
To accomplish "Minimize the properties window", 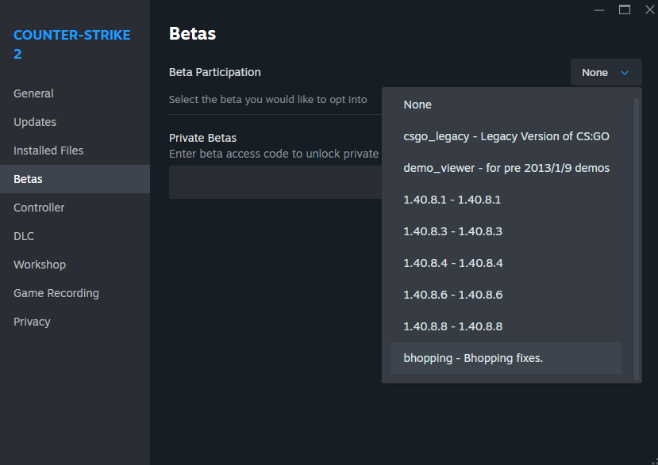I will point(599,10).
